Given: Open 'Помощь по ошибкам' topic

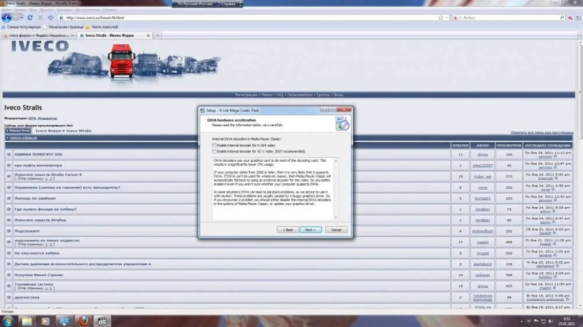Looking at the screenshot, I should (35, 198).
